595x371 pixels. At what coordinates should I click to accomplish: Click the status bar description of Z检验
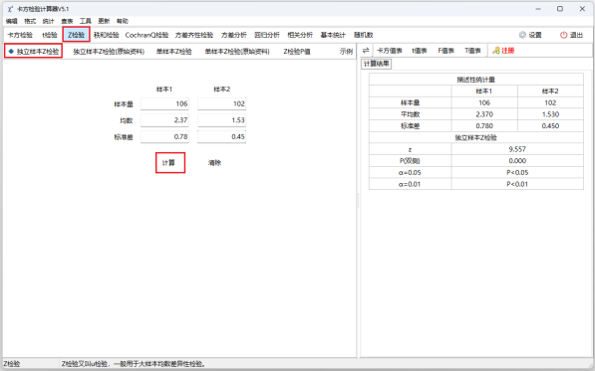(135, 364)
